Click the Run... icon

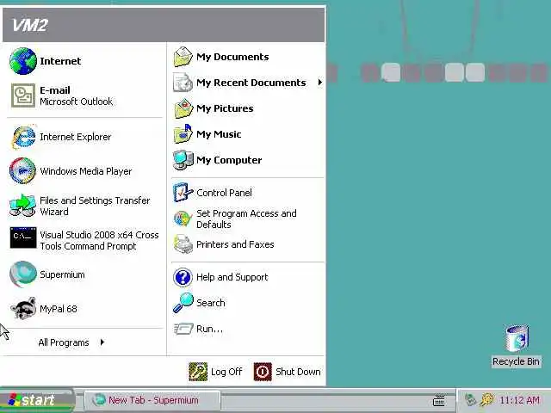pos(183,329)
